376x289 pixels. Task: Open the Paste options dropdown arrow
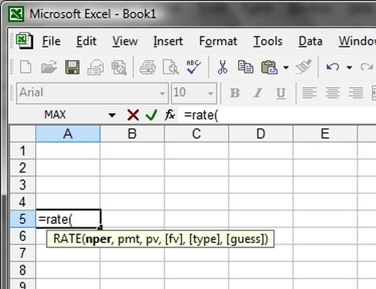point(286,68)
